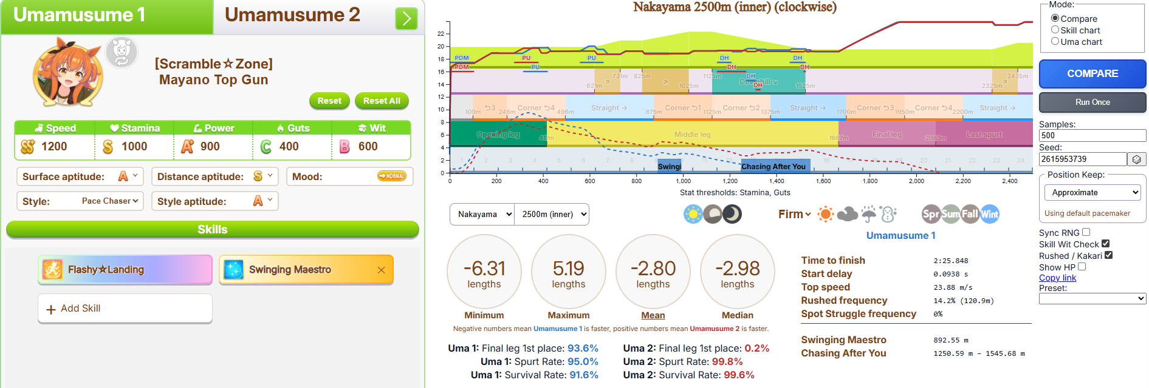Click Guts rank C icon
The image size is (1149, 388).
point(266,147)
